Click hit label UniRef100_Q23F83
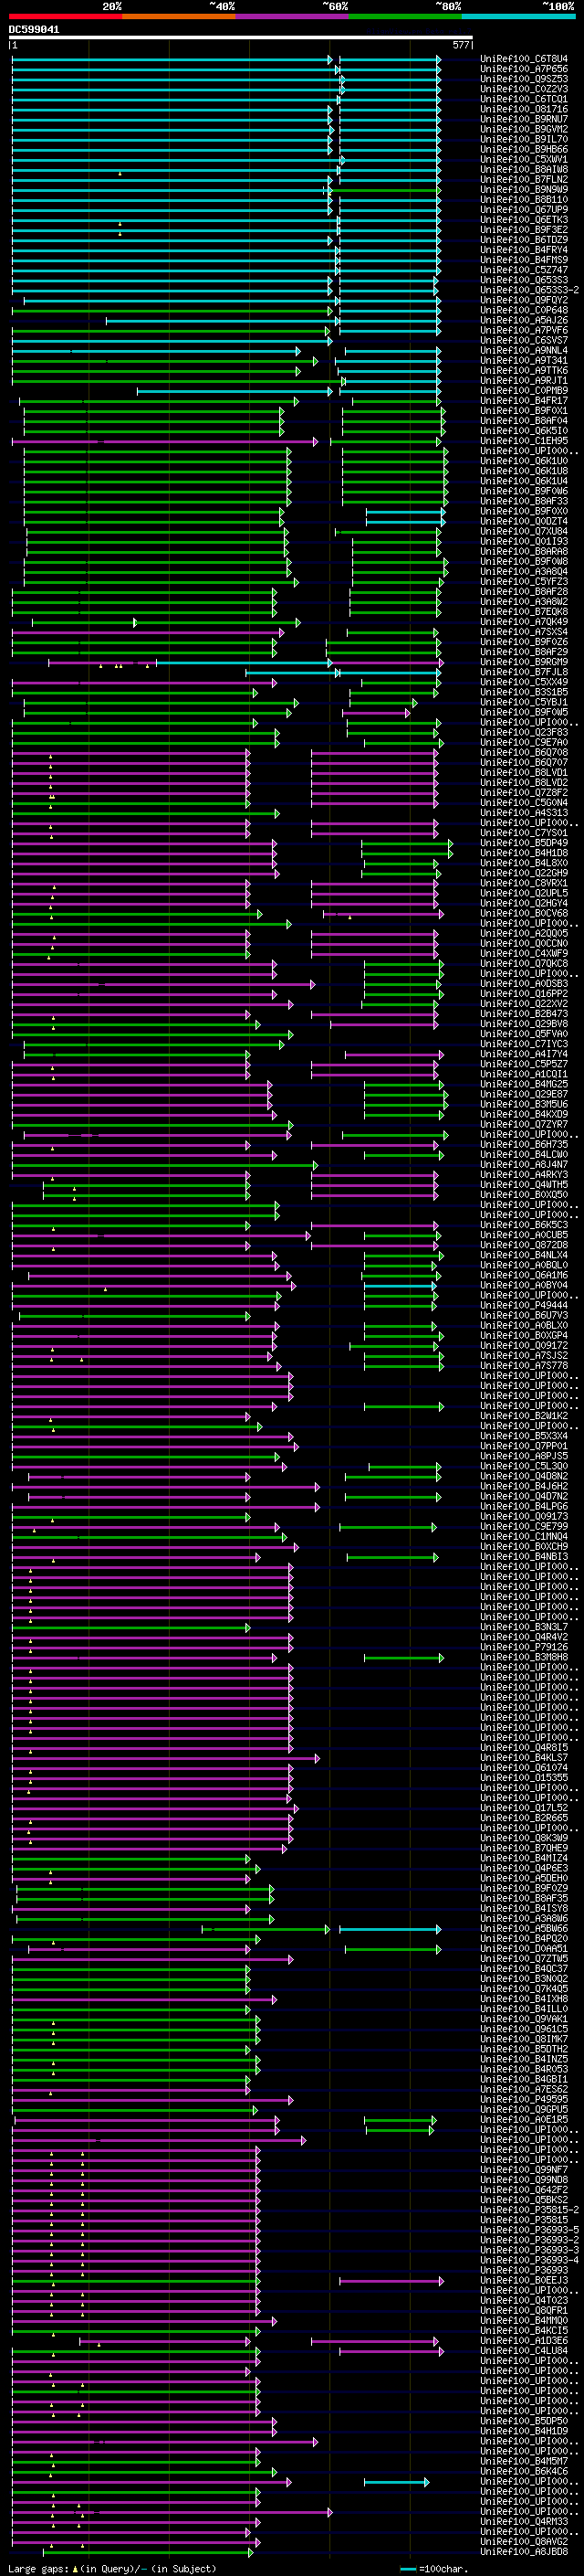This screenshot has height=2576, width=584. click(x=523, y=732)
